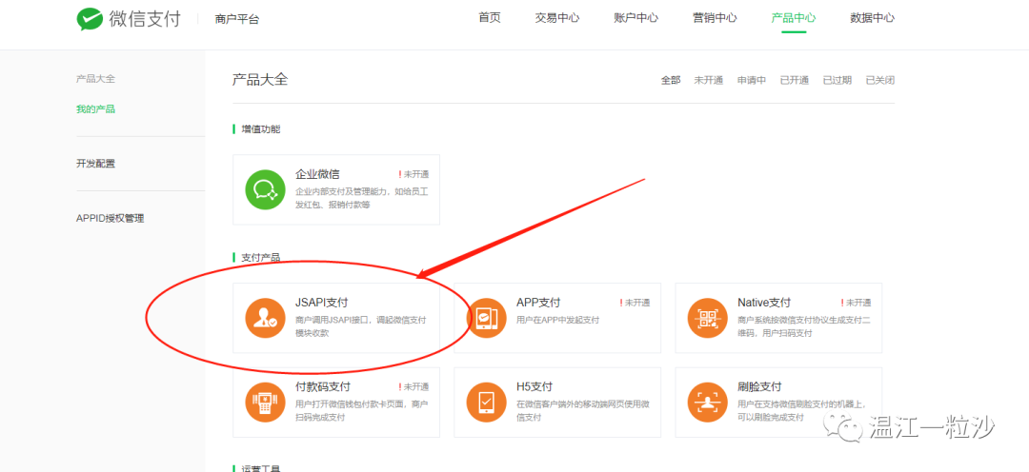
Task: Filter products by 已开通
Action: [794, 80]
